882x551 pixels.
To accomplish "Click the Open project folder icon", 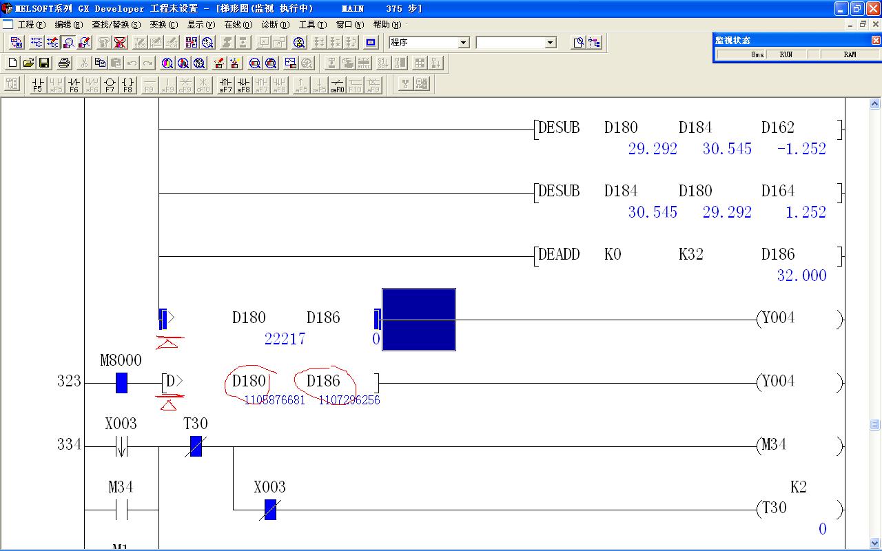I will pyautogui.click(x=28, y=63).
